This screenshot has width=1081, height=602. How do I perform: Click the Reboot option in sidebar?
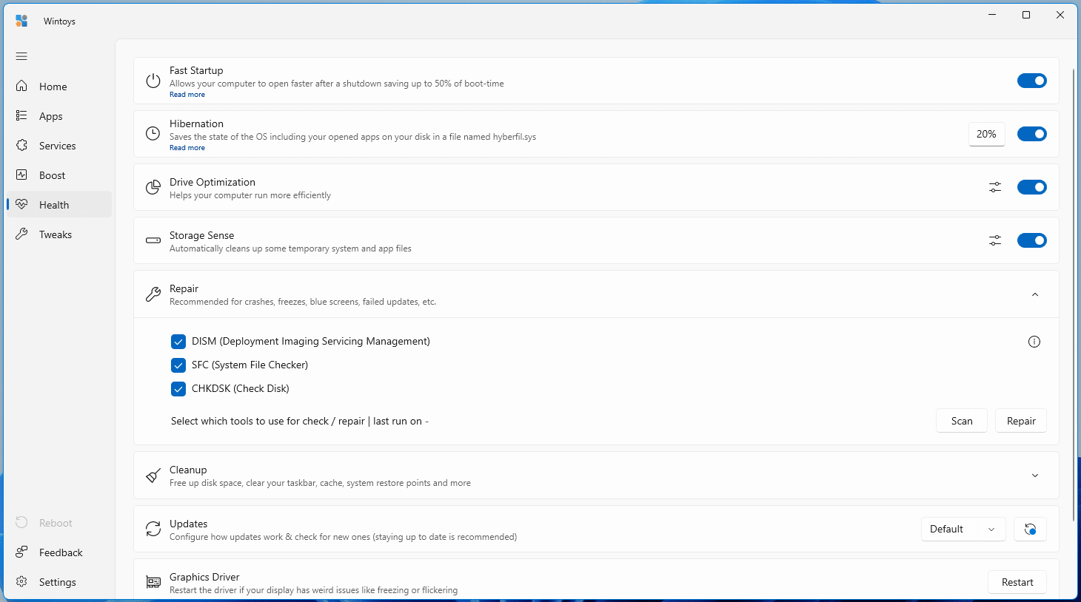59,523
